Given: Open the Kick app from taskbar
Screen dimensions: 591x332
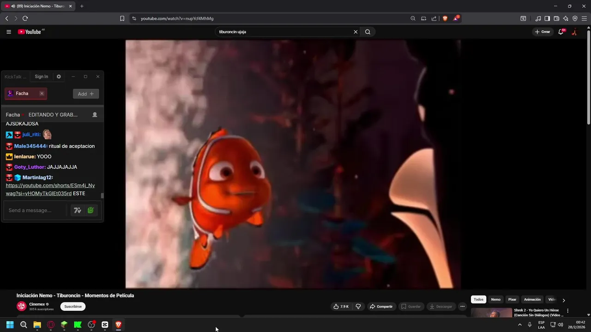Looking at the screenshot, I should click(78, 325).
